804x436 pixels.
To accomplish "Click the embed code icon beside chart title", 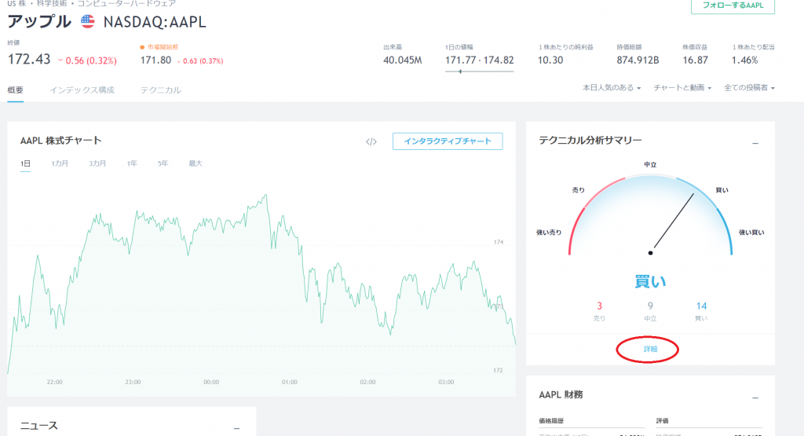I will [371, 141].
